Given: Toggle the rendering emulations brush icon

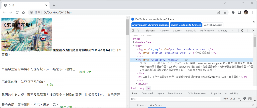Looking at the screenshot, I should pyautogui.click(x=244, y=99).
